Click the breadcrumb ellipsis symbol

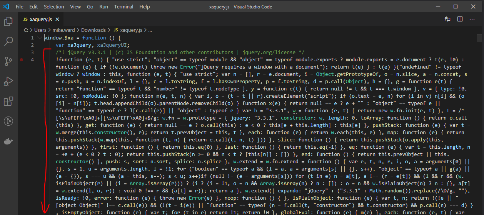click(150, 30)
